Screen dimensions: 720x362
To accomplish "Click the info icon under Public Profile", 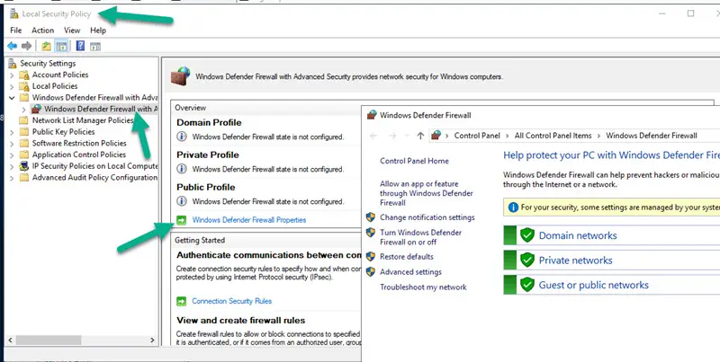I will (x=182, y=201).
